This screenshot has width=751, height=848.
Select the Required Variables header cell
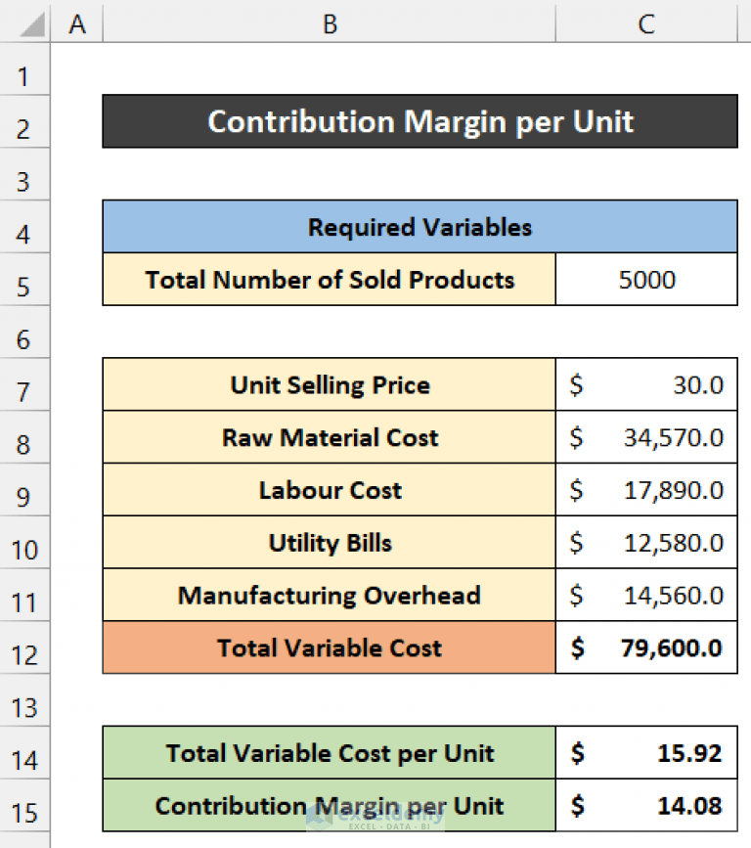pyautogui.click(x=420, y=227)
